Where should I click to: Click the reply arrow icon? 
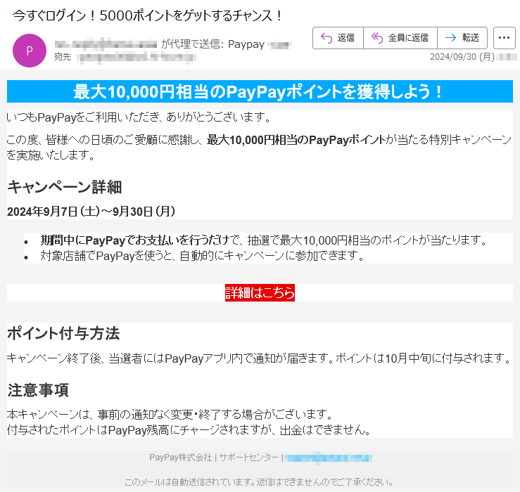326,38
